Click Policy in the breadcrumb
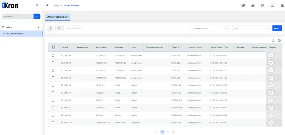 57,5
